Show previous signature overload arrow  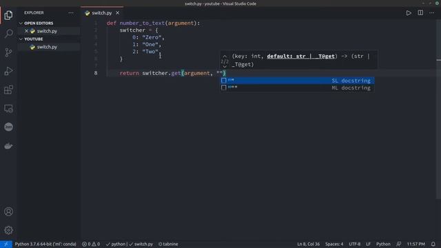pyautogui.click(x=225, y=56)
